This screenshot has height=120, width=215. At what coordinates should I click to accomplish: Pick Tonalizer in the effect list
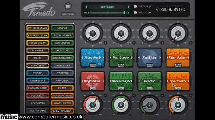pos(38,65)
